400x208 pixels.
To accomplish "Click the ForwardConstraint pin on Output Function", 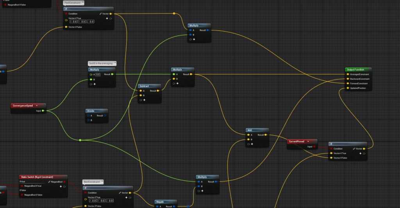I will 348,84.
